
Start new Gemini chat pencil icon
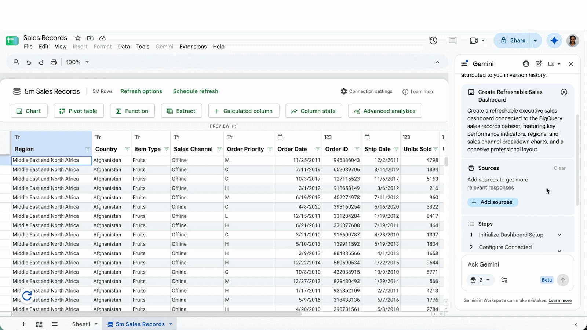[539, 64]
